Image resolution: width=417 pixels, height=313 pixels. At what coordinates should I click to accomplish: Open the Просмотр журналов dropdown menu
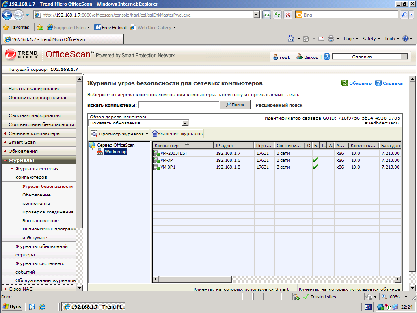click(x=120, y=134)
